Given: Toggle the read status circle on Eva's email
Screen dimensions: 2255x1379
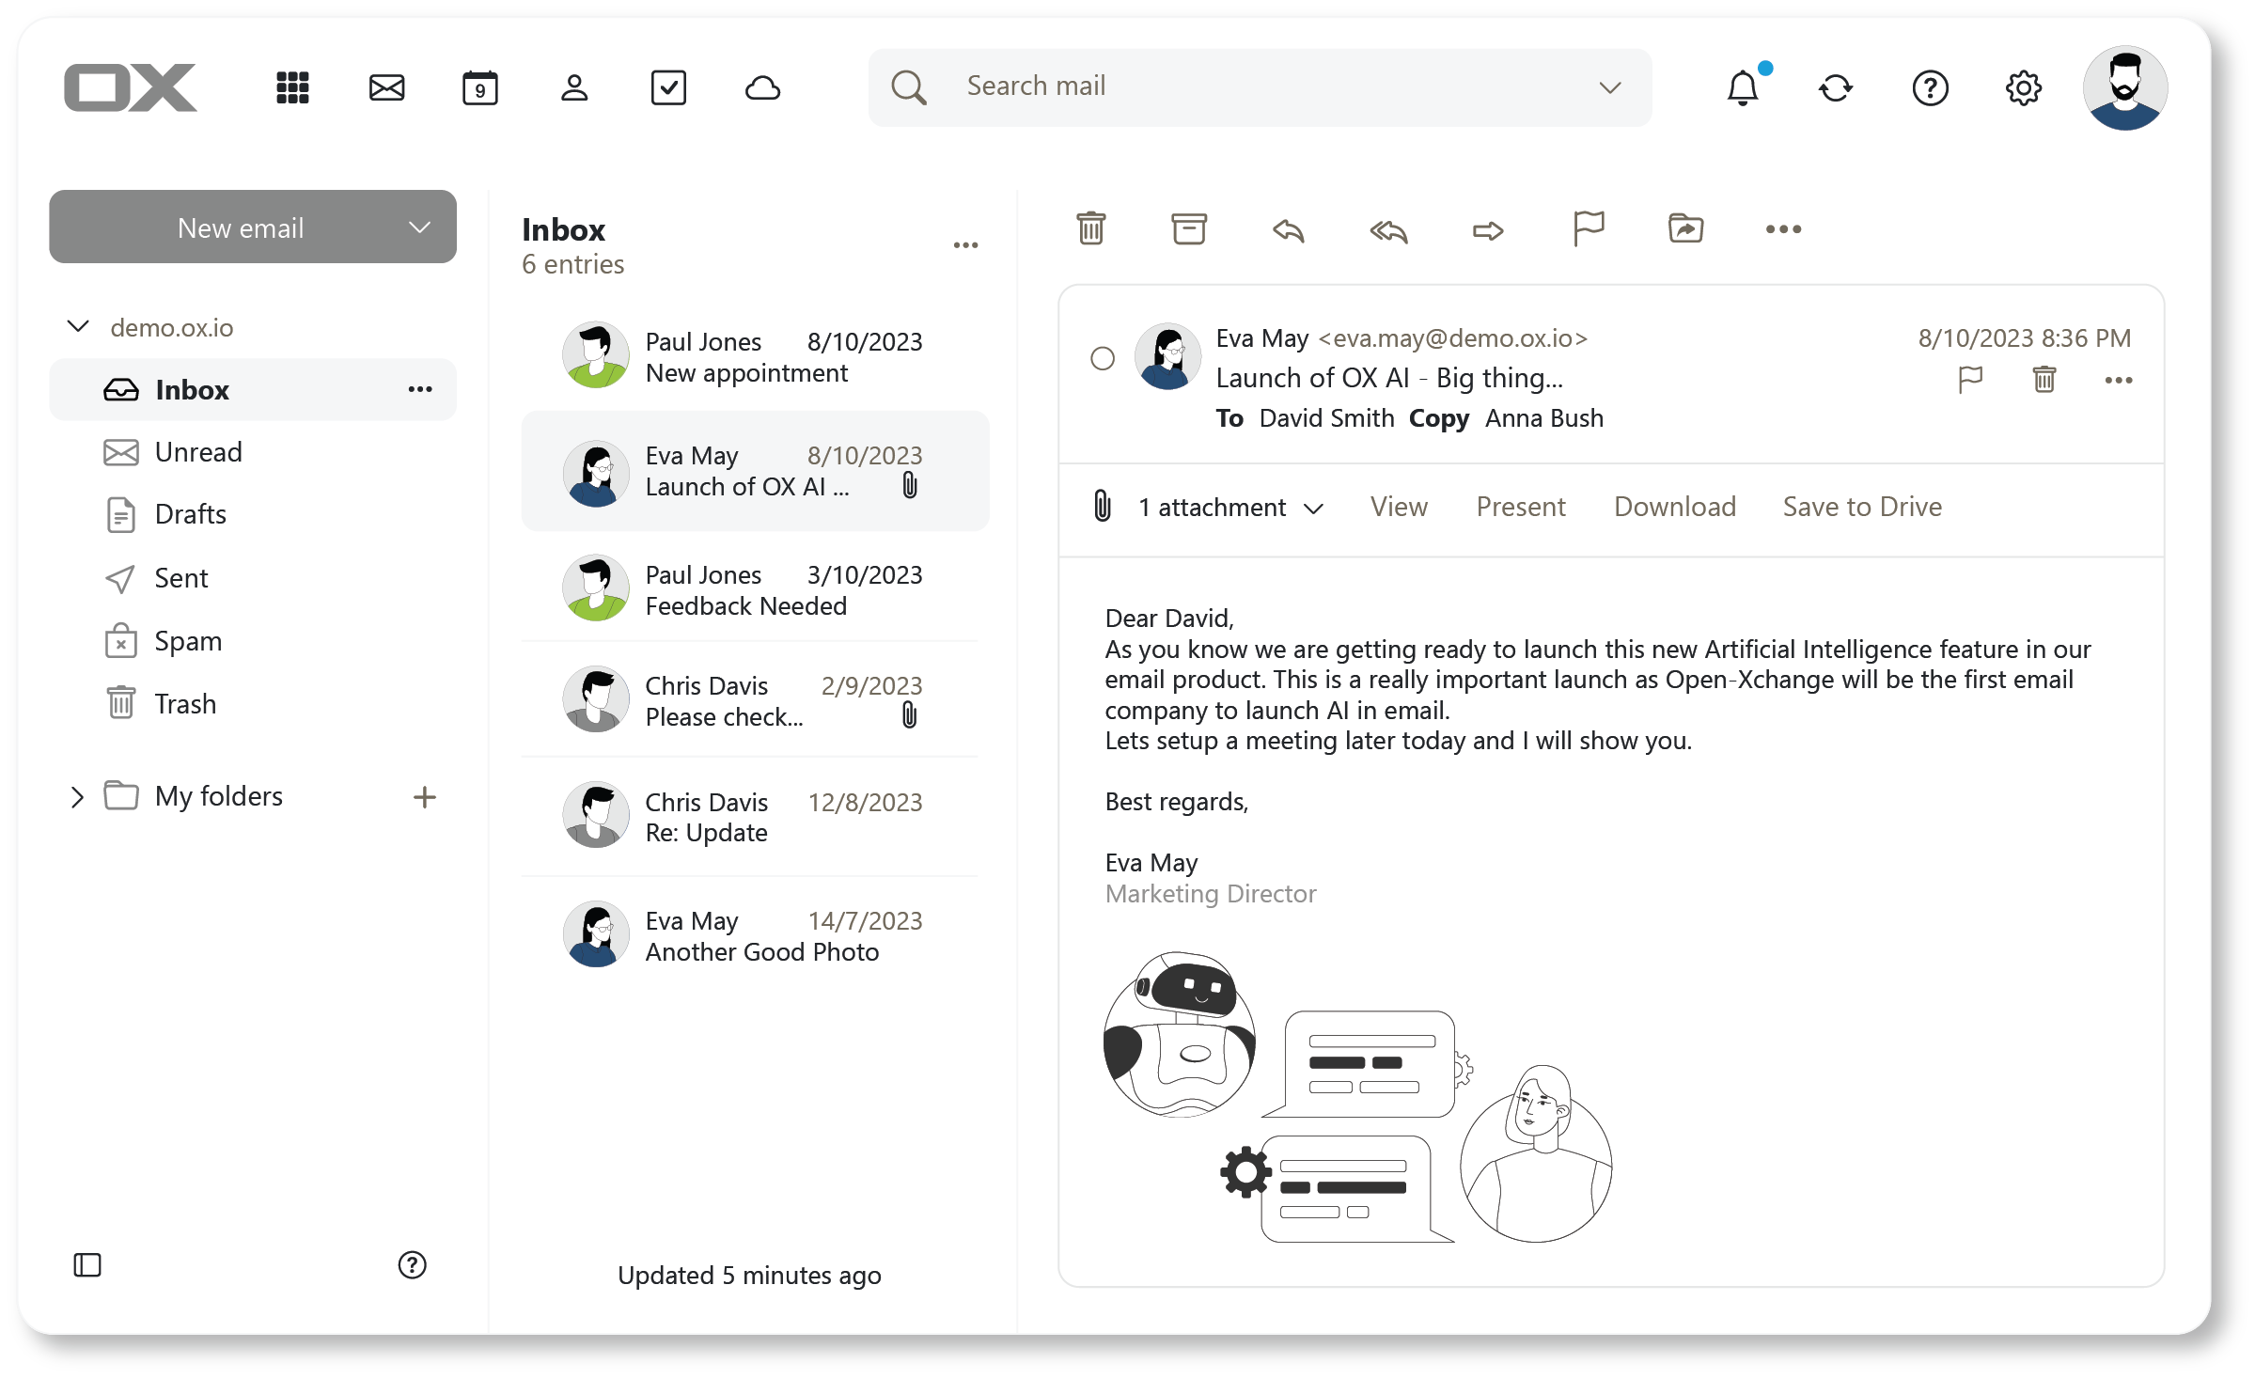Looking at the screenshot, I should click(x=1102, y=358).
